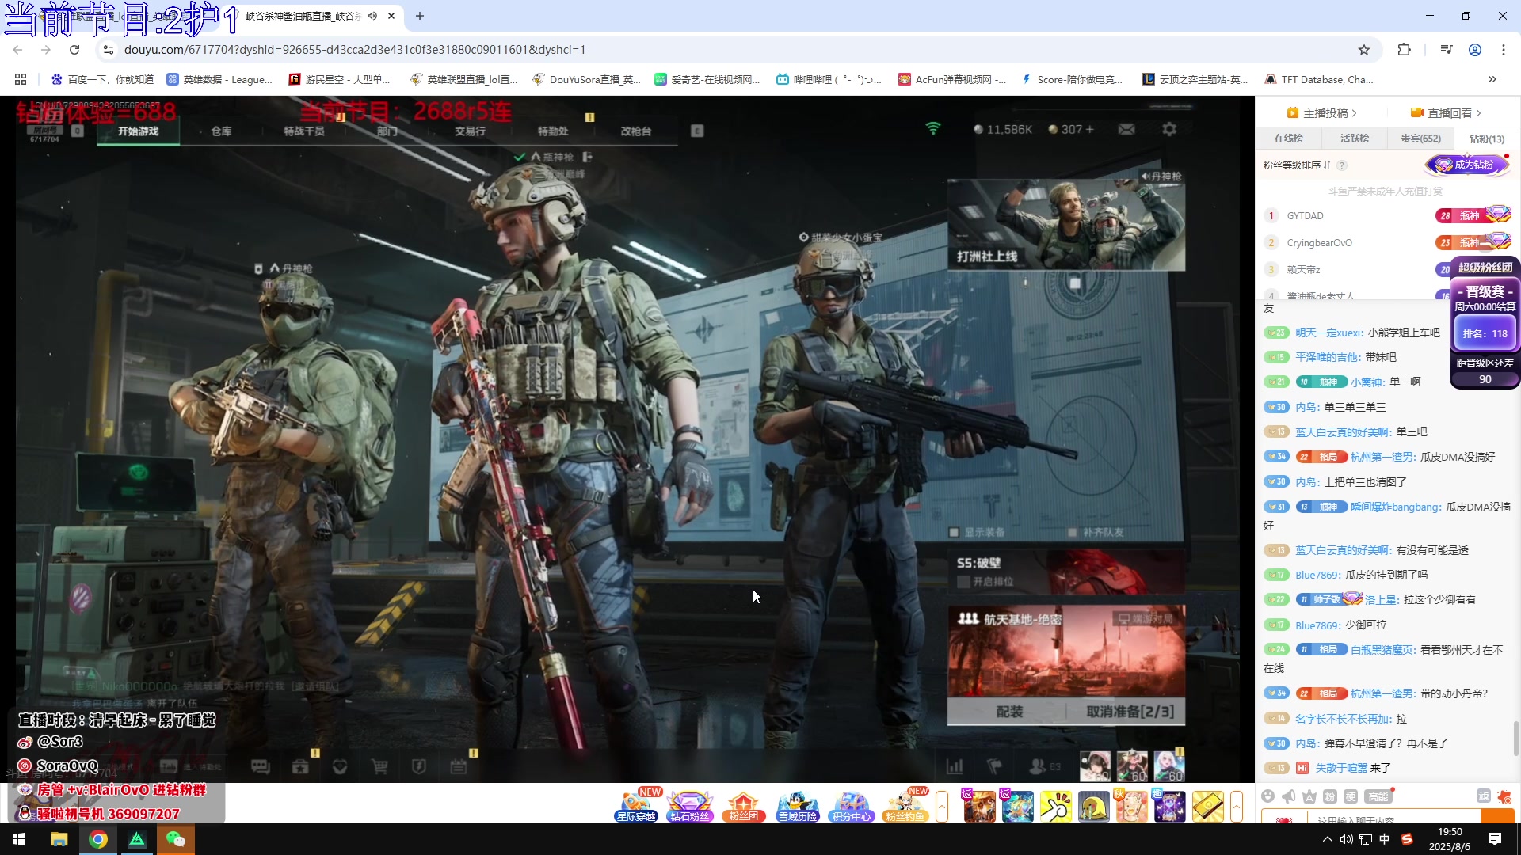Send the gold bar gift
This screenshot has width=1521, height=855.
[x=1207, y=807]
